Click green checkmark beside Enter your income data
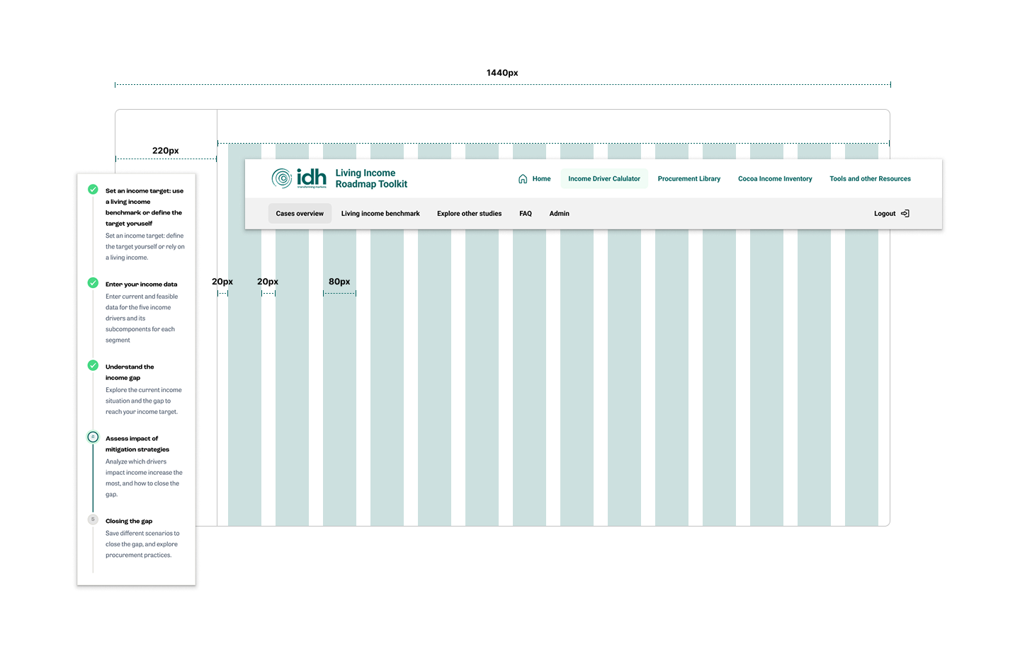Viewport: 1020px width, 661px height. (x=93, y=283)
